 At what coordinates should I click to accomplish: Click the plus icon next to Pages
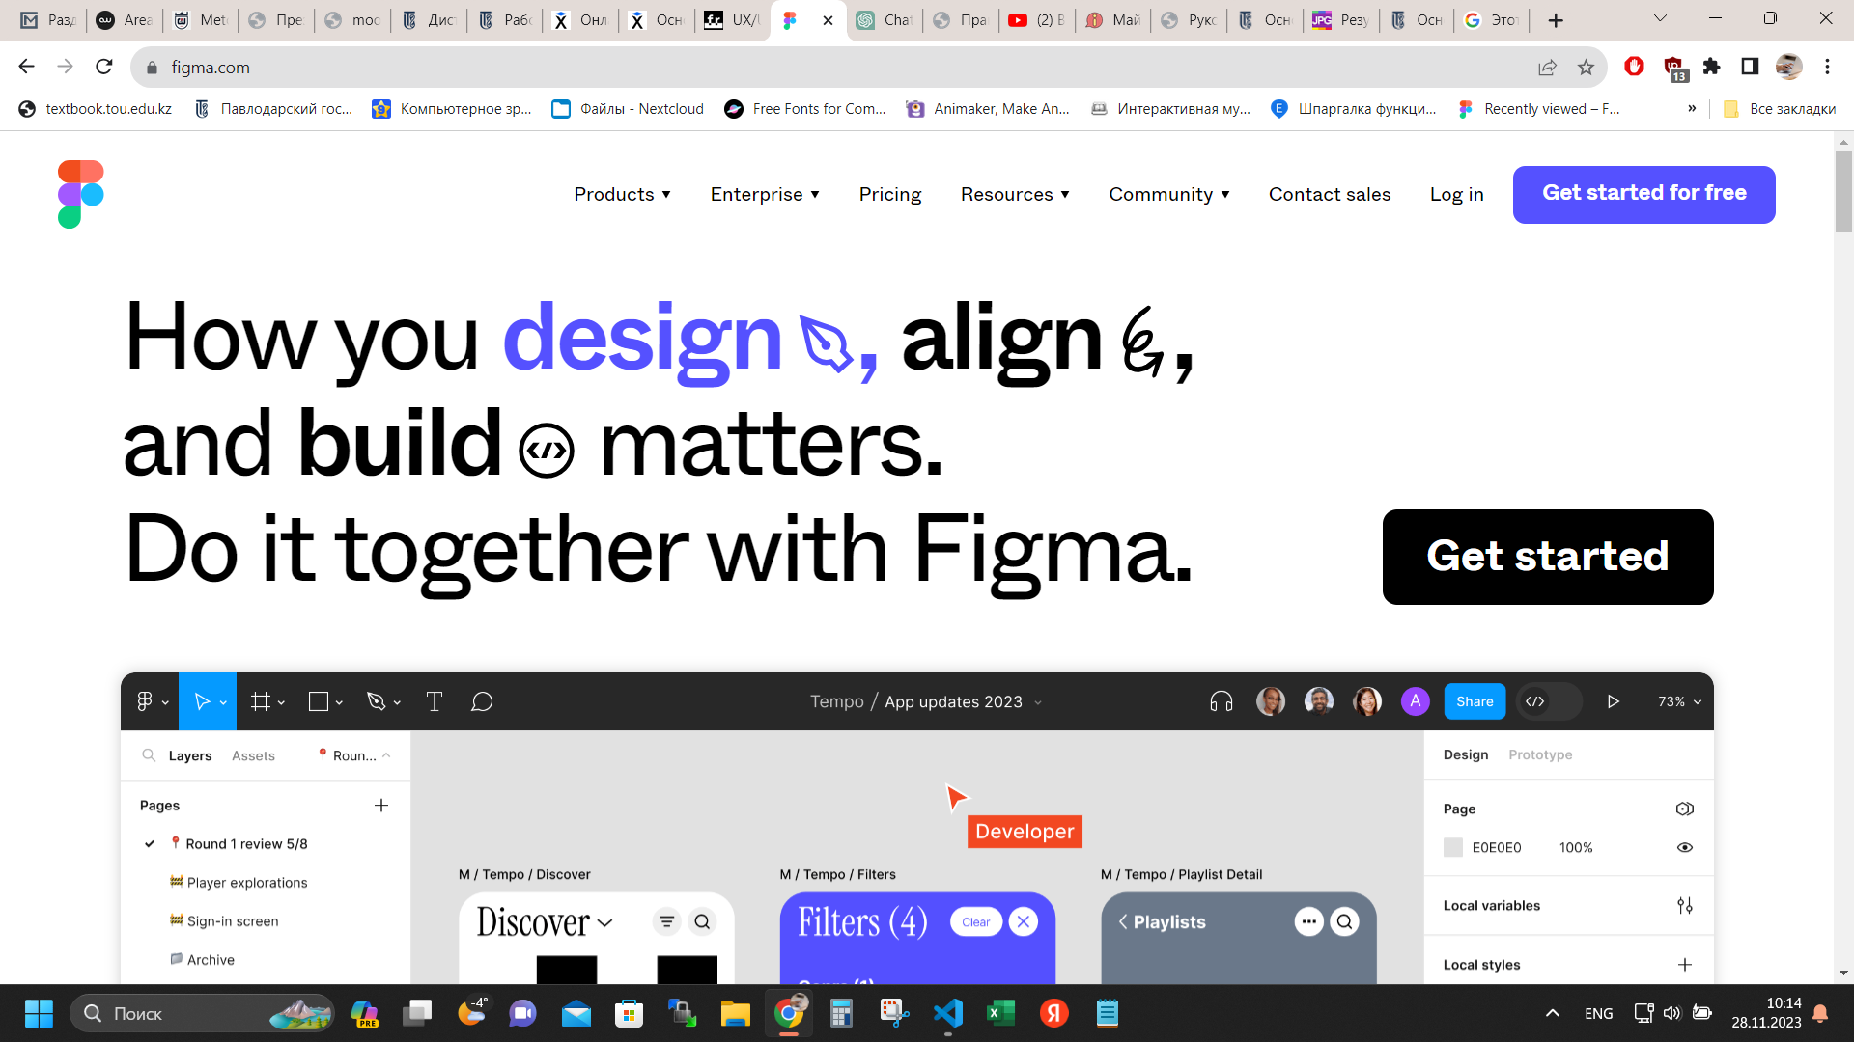[x=381, y=805]
